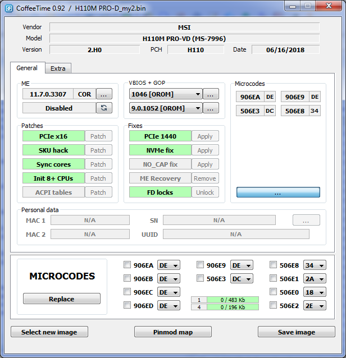Screen dimensions: 346x358
Task: Click the Vendor MSI field
Action: click(x=184, y=27)
